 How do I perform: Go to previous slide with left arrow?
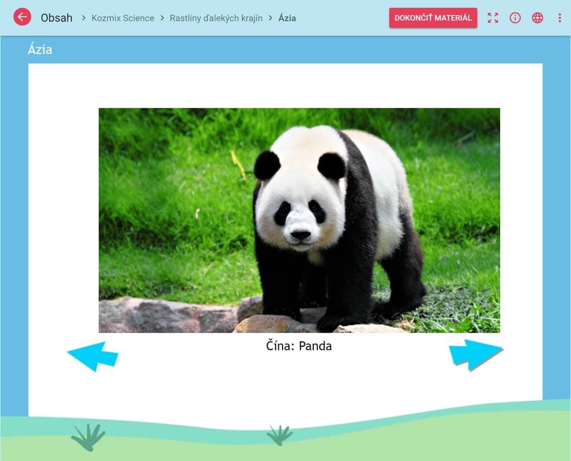[x=93, y=356]
